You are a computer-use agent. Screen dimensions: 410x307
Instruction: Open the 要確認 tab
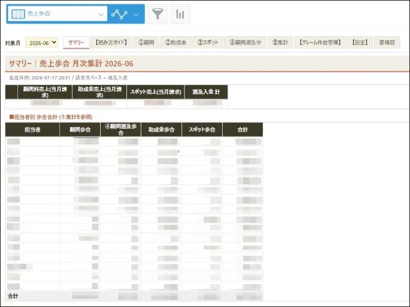(x=386, y=42)
